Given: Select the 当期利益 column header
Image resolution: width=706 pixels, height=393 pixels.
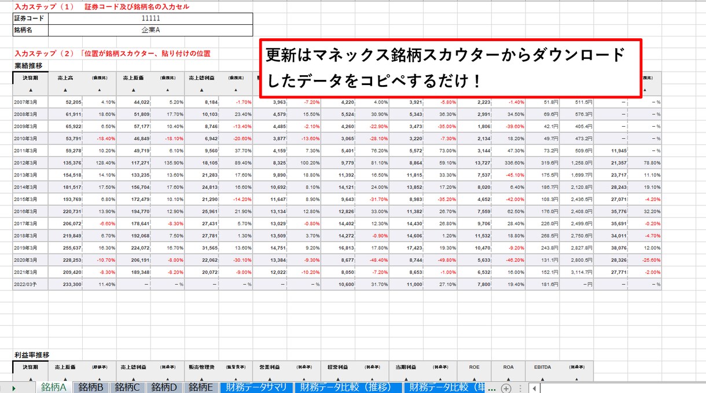Looking at the screenshot, I should tap(406, 366).
